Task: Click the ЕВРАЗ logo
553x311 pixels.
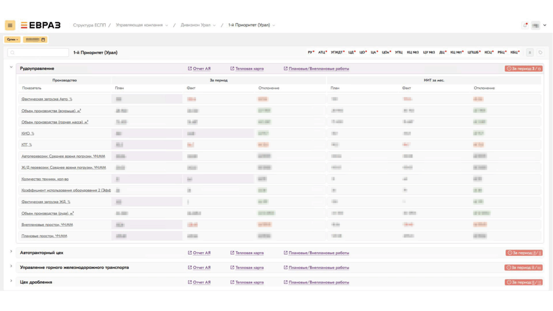Action: (41, 25)
